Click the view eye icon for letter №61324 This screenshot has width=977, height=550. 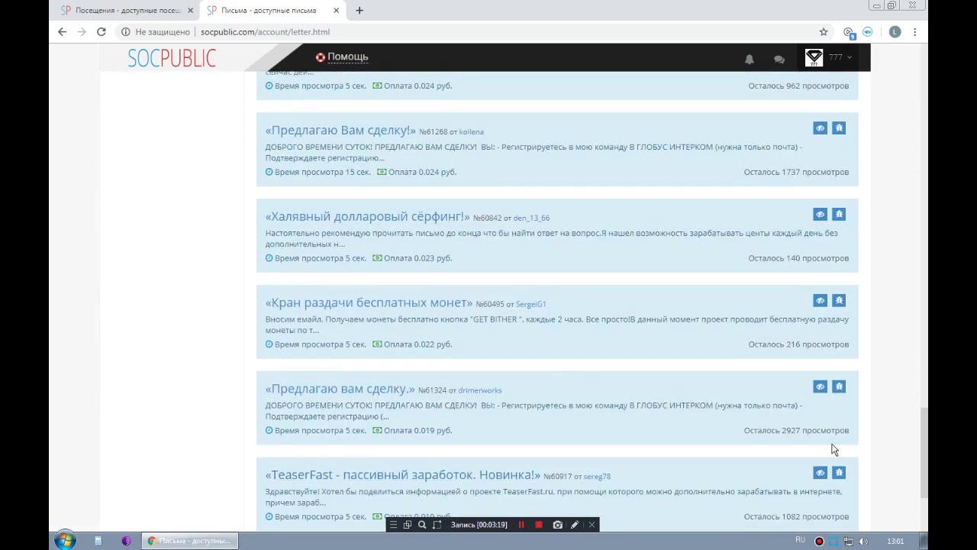(x=820, y=387)
